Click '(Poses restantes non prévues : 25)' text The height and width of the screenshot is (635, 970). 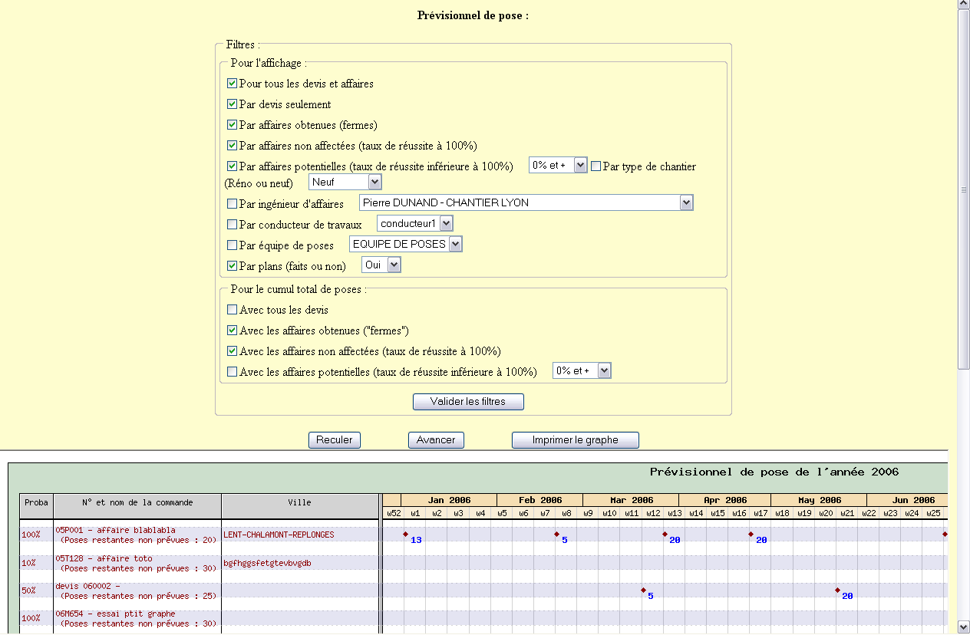138,596
